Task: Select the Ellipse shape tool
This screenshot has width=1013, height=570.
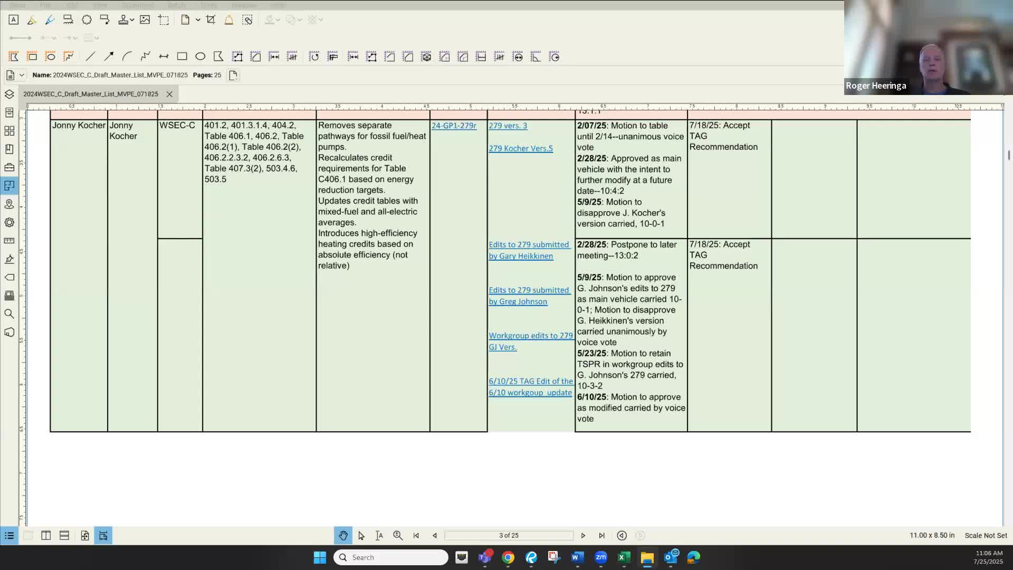Action: click(200, 56)
